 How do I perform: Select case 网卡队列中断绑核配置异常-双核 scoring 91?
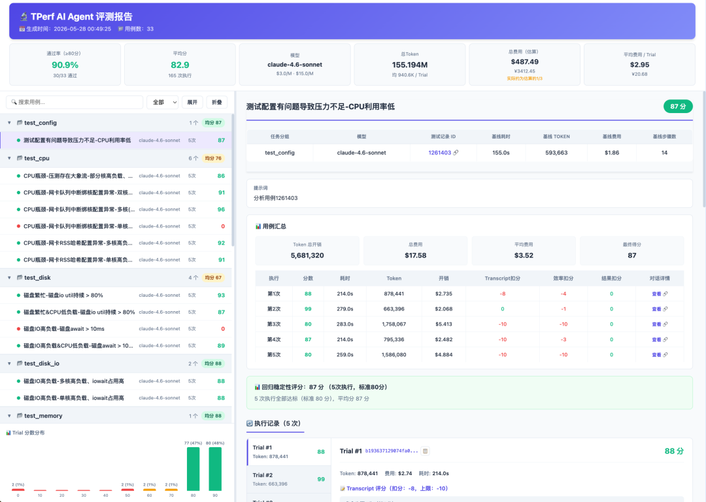point(116,192)
